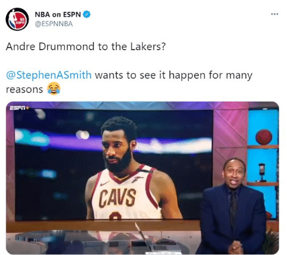This screenshot has width=287, height=255.
Task: Click the 'Andre Drummond to the Lakers?' text
Action: click(x=86, y=46)
